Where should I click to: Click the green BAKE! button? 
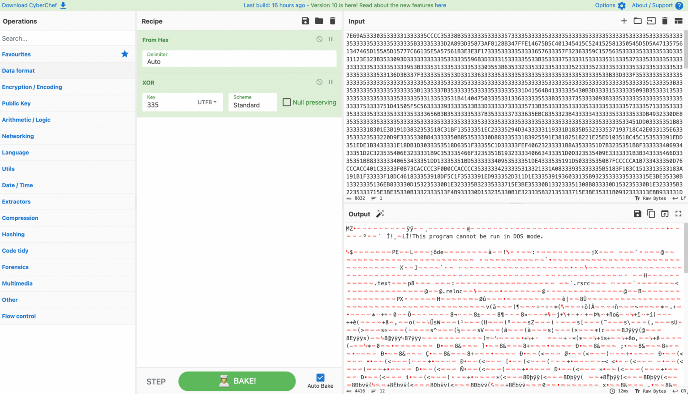click(237, 381)
